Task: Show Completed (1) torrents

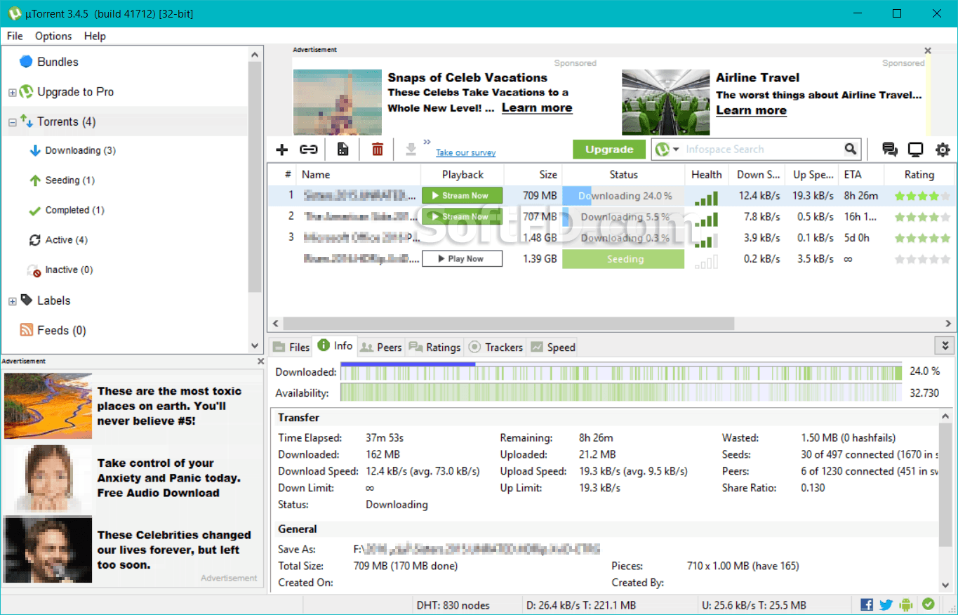Action: click(x=74, y=210)
